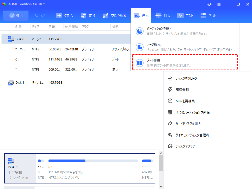This screenshot has height=189, width=252.
Task: Open the 消去 toolbar dropdown
Action: click(x=163, y=16)
